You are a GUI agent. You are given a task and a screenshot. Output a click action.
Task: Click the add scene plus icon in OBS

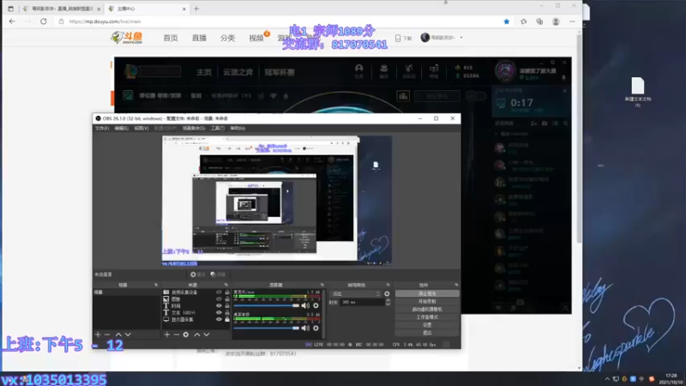click(98, 335)
